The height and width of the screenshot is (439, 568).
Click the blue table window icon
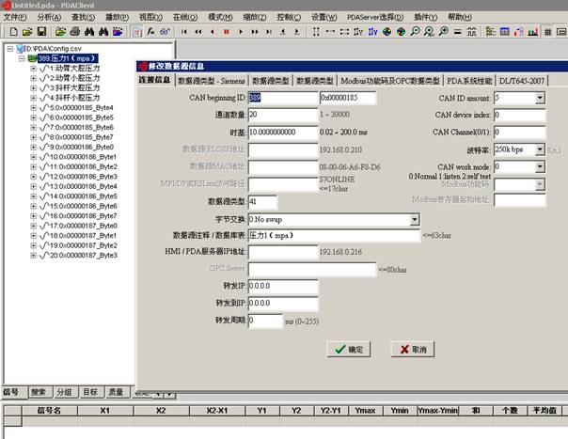[505, 32]
